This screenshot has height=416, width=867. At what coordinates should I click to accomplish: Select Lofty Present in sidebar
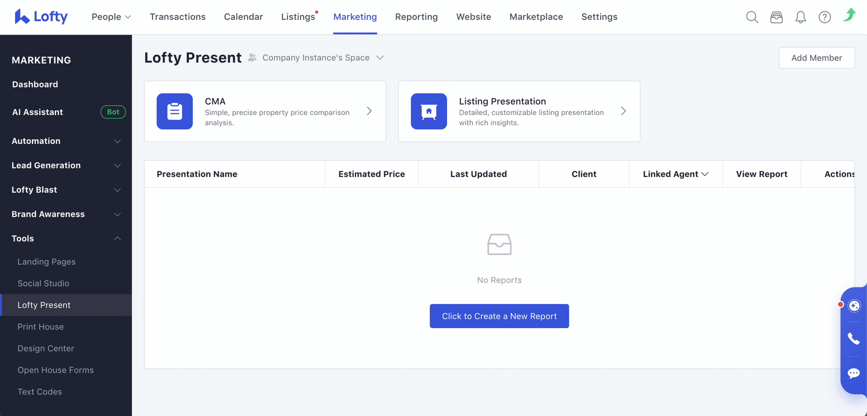[x=66, y=305]
